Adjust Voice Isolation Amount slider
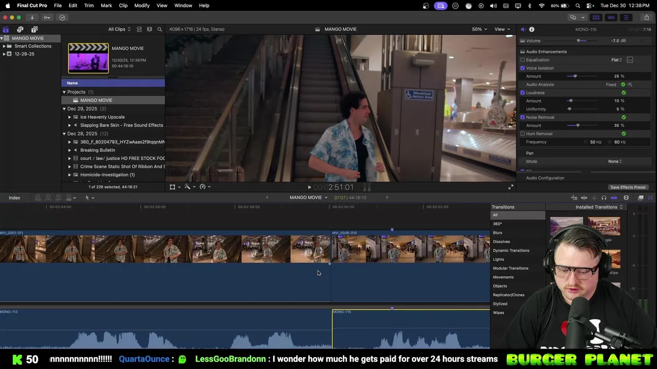The width and height of the screenshot is (657, 369). pos(575,76)
